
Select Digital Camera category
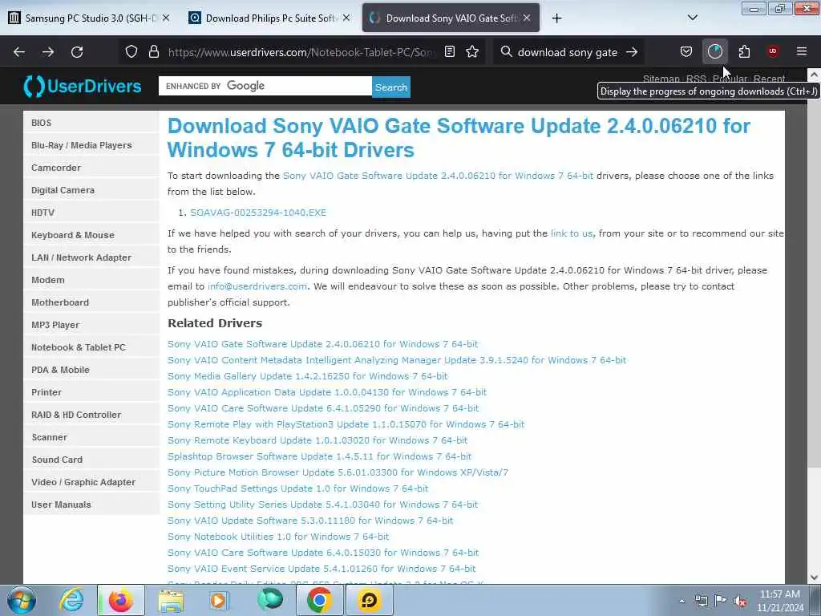pyautogui.click(x=91, y=190)
